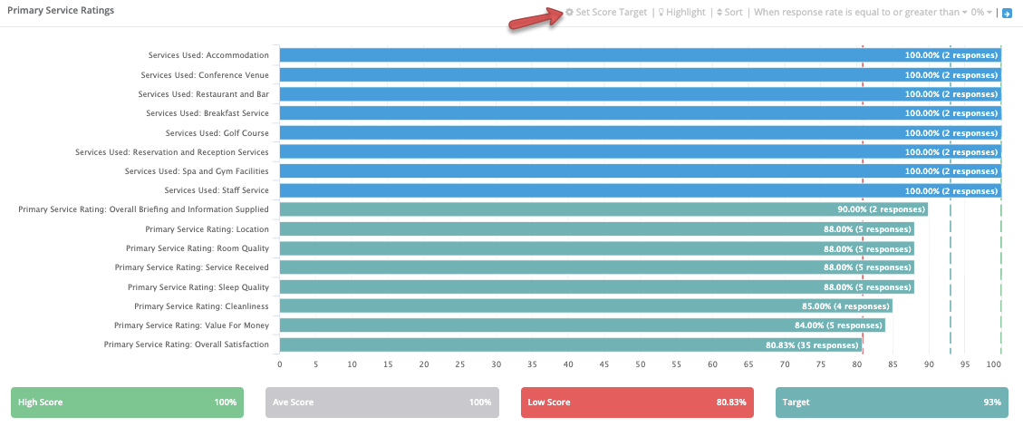The height and width of the screenshot is (427, 1023).
Task: Click the Overall Satisfaction 80.83% bar
Action: [571, 345]
